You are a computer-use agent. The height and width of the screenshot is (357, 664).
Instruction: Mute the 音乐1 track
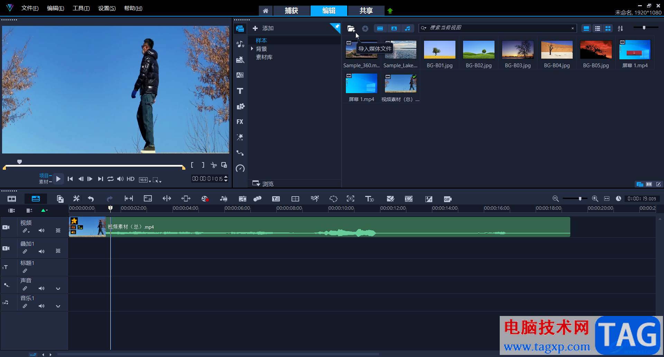41,306
